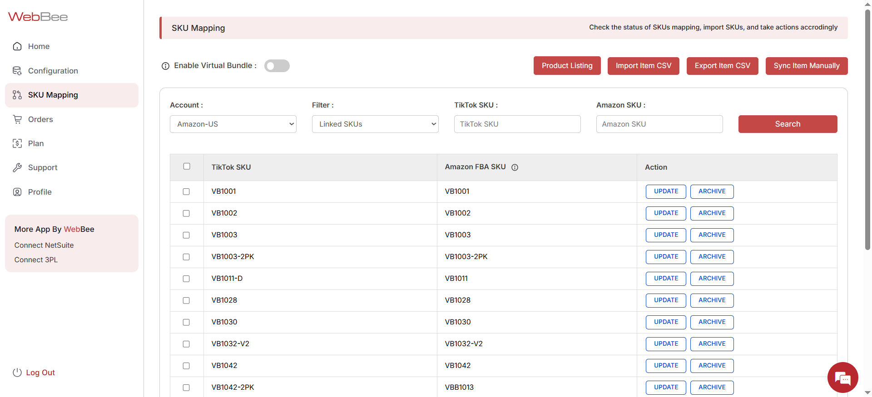Screen dimensions: 872x397
Task: Expand the Filter dropdown showing Linked SKUs
Action: (x=375, y=124)
